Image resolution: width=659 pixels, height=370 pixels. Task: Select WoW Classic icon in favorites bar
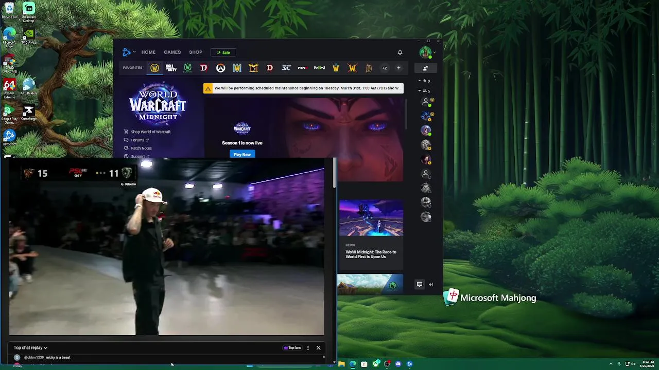click(188, 68)
